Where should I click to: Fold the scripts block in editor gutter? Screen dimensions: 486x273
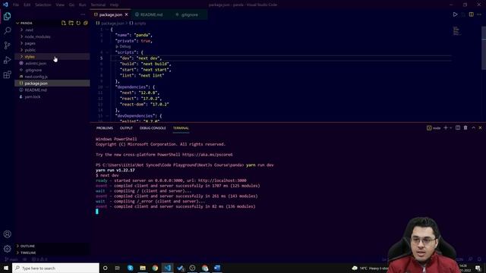[108, 52]
